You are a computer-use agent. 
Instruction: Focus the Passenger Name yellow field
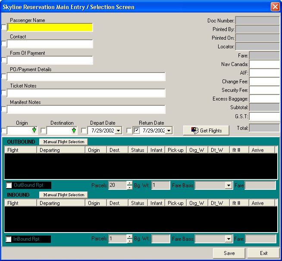[50, 27]
